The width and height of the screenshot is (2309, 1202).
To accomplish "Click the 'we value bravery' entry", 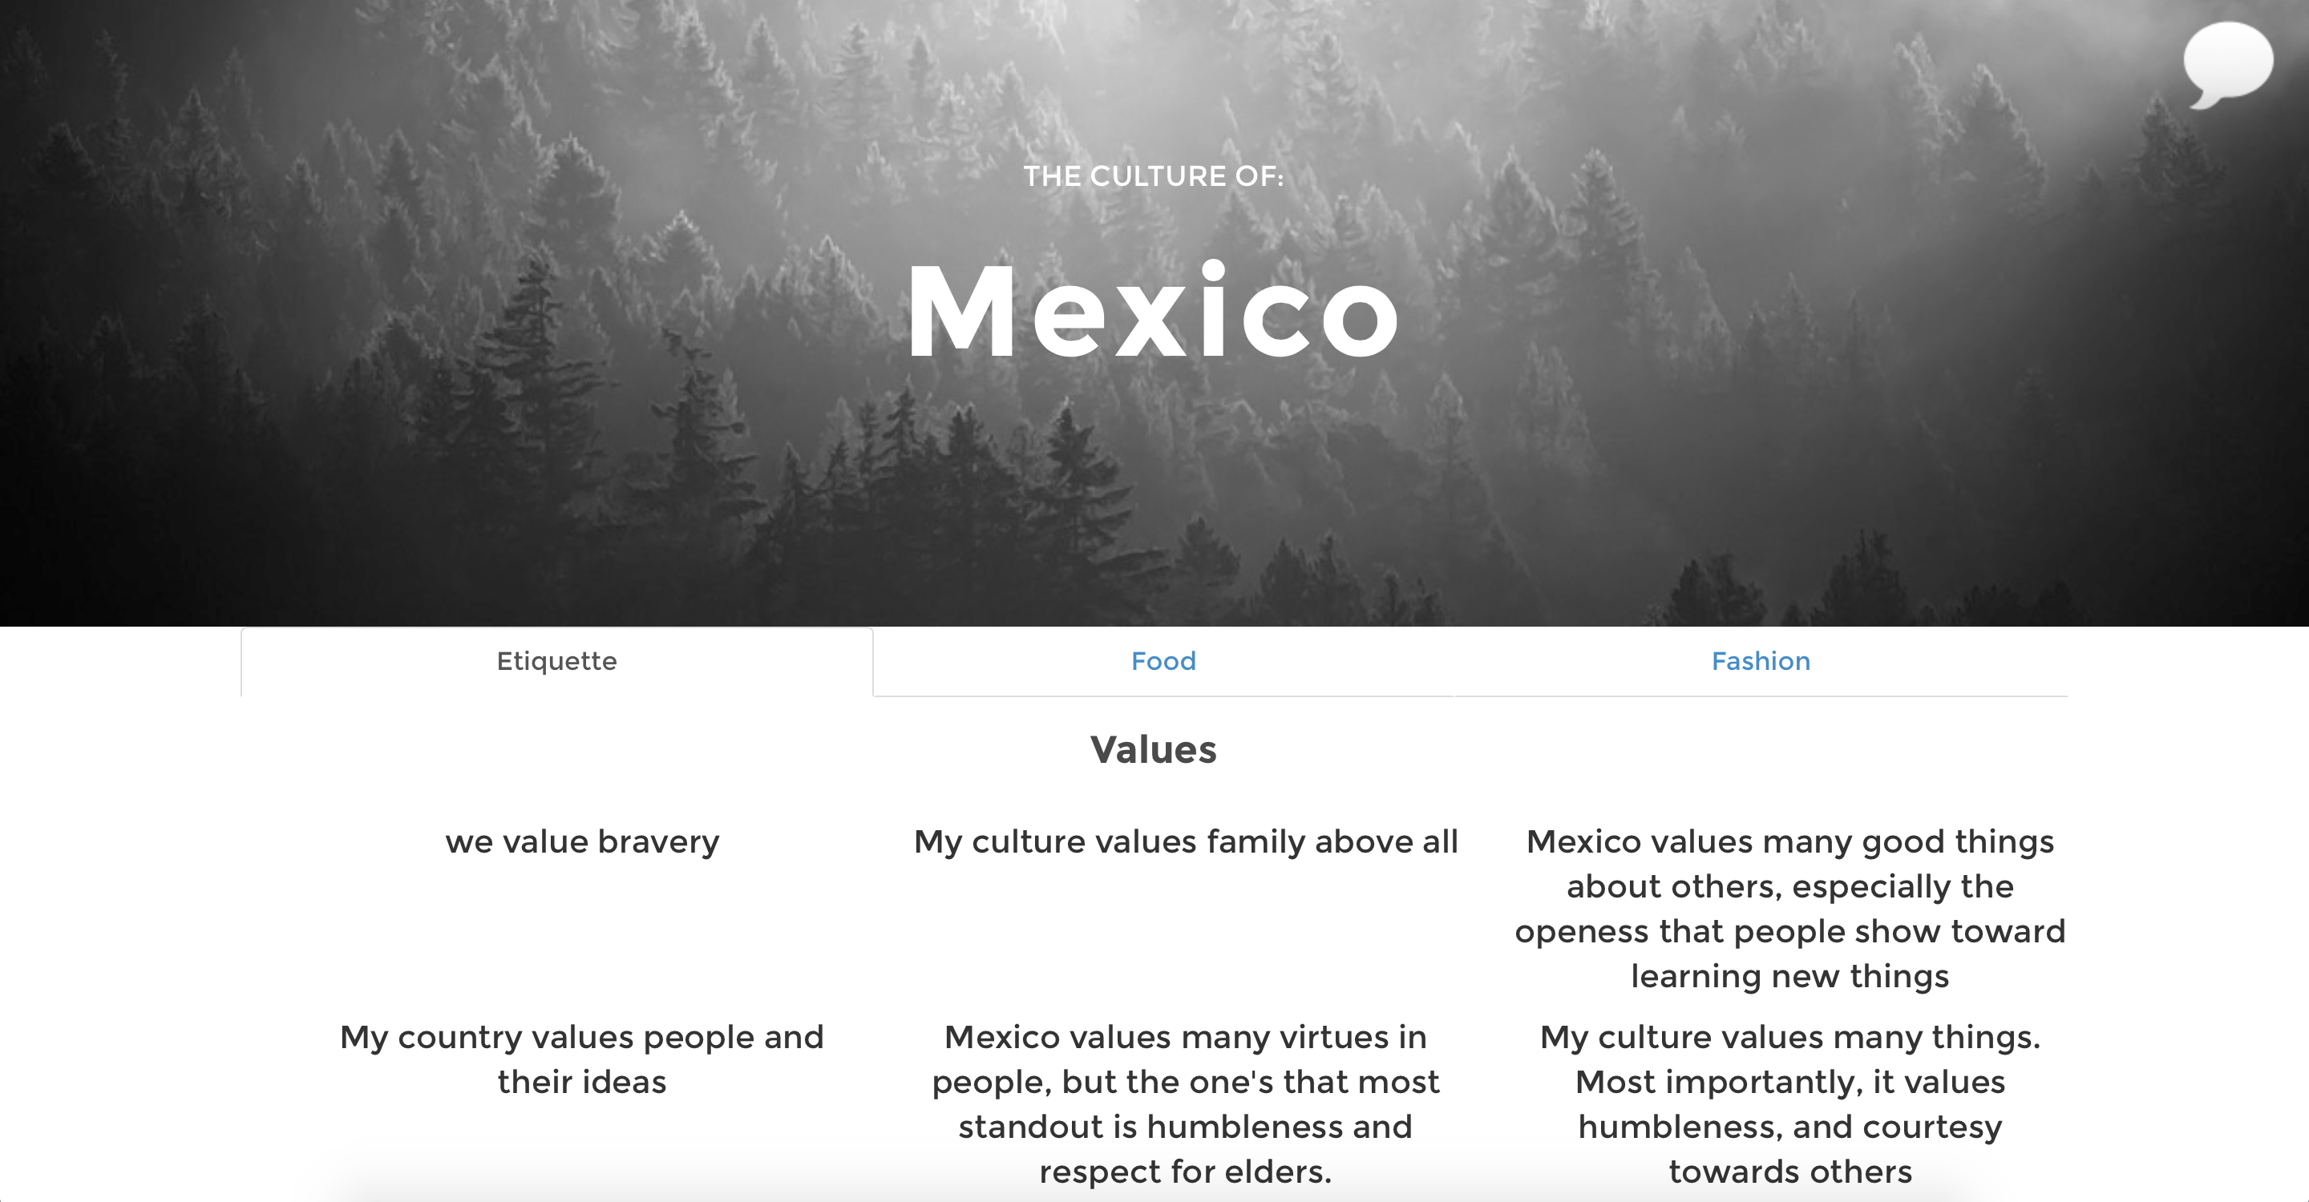I will point(582,842).
